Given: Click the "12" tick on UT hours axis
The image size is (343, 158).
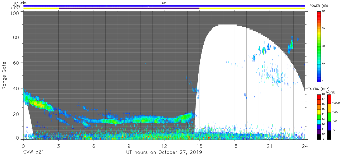Looking at the screenshot, I should coord(164,146).
